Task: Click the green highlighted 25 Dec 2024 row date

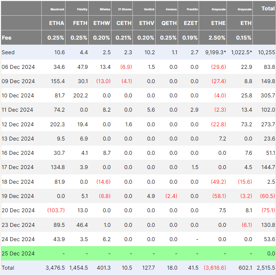Action: (x=18, y=253)
